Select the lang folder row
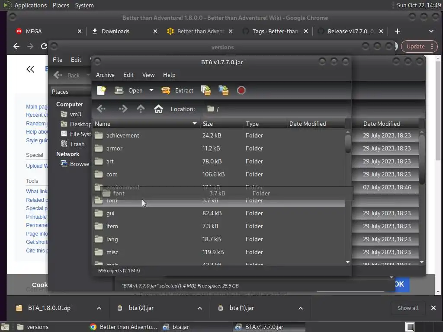Image resolution: width=443 pixels, height=332 pixels. click(218, 239)
